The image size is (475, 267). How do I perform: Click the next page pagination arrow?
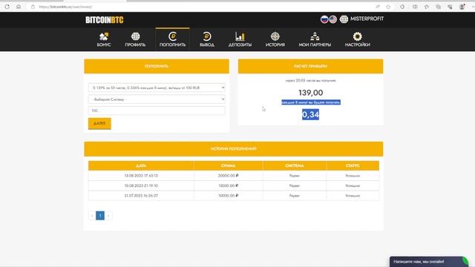(108, 216)
